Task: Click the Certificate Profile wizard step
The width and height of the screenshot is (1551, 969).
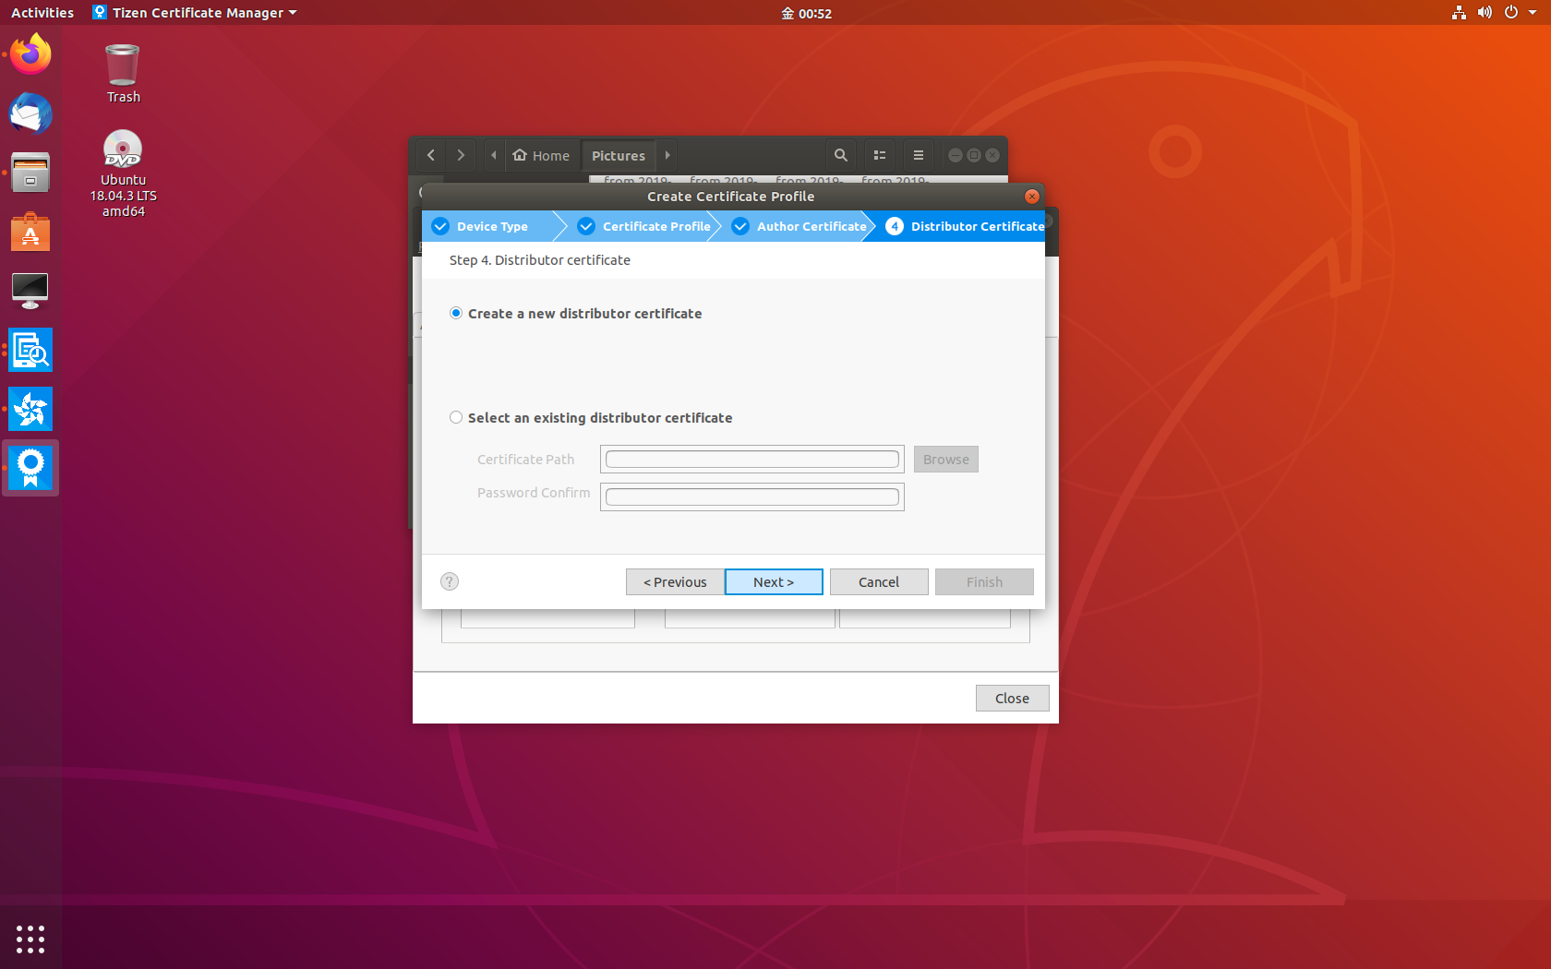Action: [x=644, y=226]
